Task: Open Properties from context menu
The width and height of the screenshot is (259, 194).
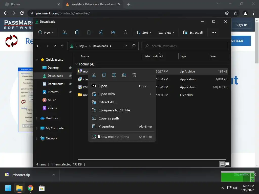Action: (x=122, y=126)
